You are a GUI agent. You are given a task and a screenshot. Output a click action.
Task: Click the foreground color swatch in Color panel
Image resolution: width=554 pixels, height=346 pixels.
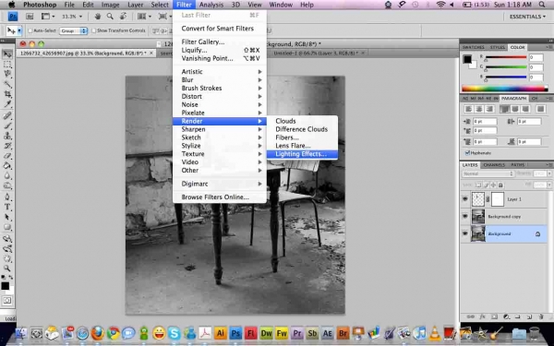(x=467, y=59)
